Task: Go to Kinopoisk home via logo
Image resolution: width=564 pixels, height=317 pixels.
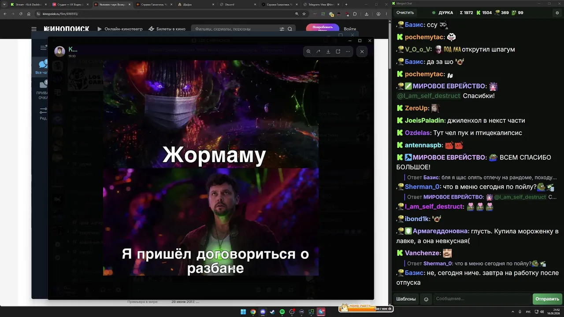Action: pos(67,29)
